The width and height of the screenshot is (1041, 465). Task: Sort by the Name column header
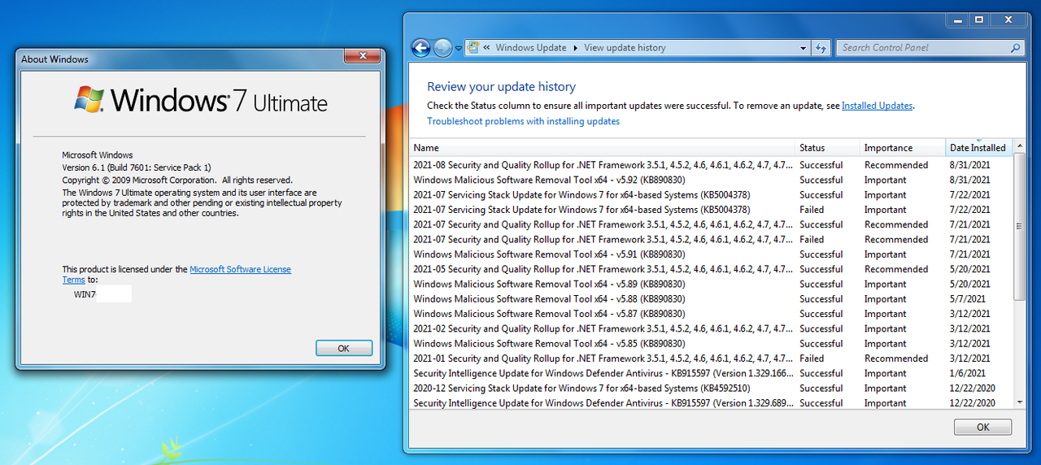click(602, 148)
